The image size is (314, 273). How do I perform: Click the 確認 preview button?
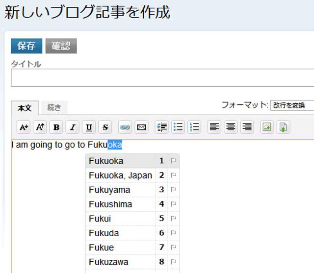pyautogui.click(x=61, y=46)
